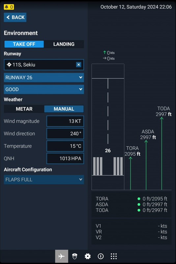This screenshot has width=176, height=264.
Task: Click the runway 26 number on diagram
Action: [108, 150]
